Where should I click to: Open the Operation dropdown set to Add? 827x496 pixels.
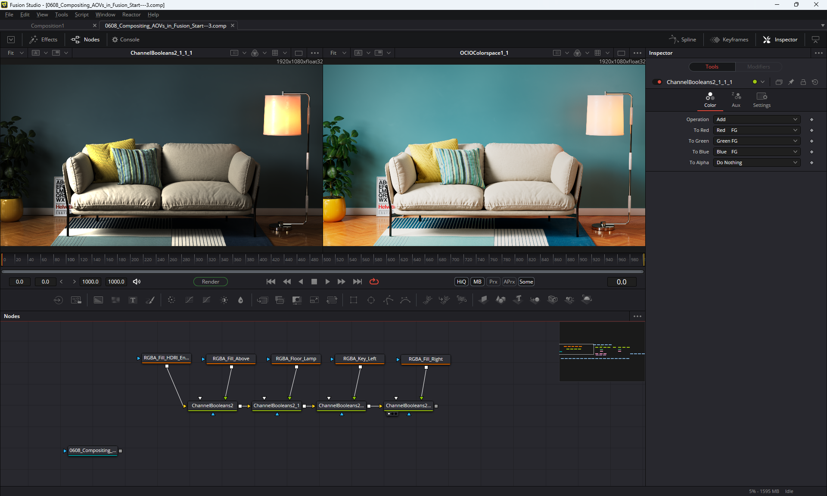tap(756, 119)
